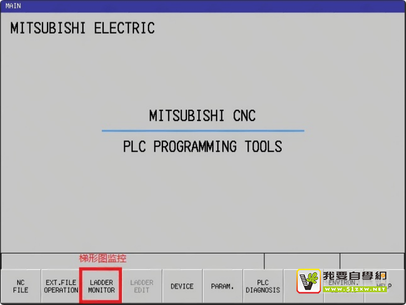Screen dimensions: 406x305
Task: Click the green checkmark watermark logo
Action: [x=309, y=281]
